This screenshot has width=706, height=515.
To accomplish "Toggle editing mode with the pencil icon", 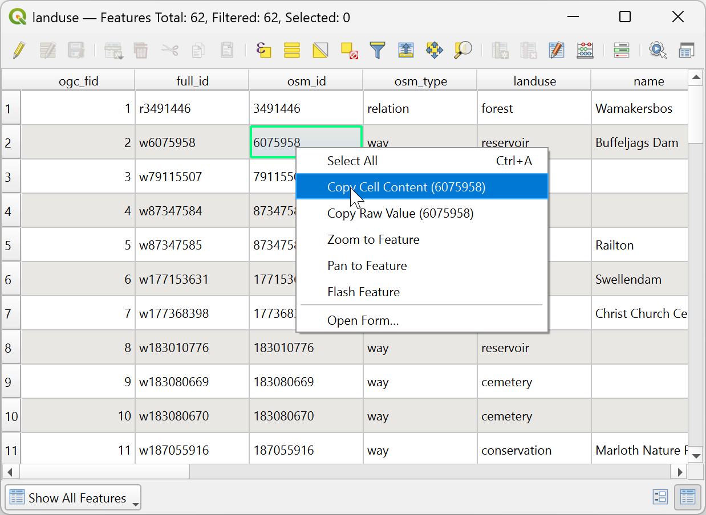I will click(19, 50).
